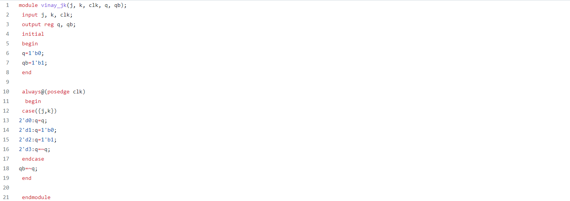The image size is (570, 201).
Task: Click the 2'd1:q=1'b0; case line
Action: (x=38, y=130)
